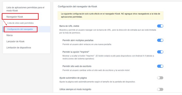Disable the Barra de URL visible toggle
Viewport: 182px width, 95px height.
click(160, 26)
